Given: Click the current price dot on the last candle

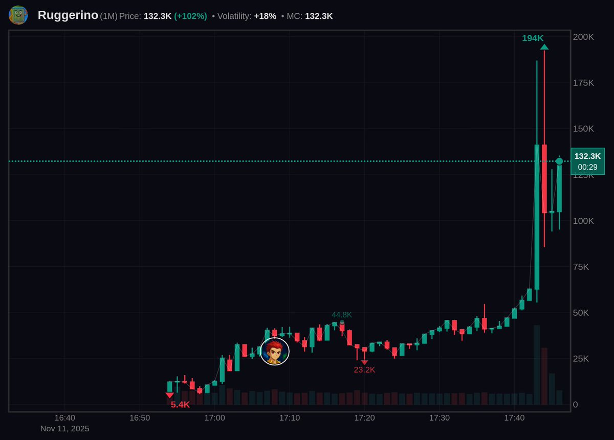Looking at the screenshot, I should 559,161.
